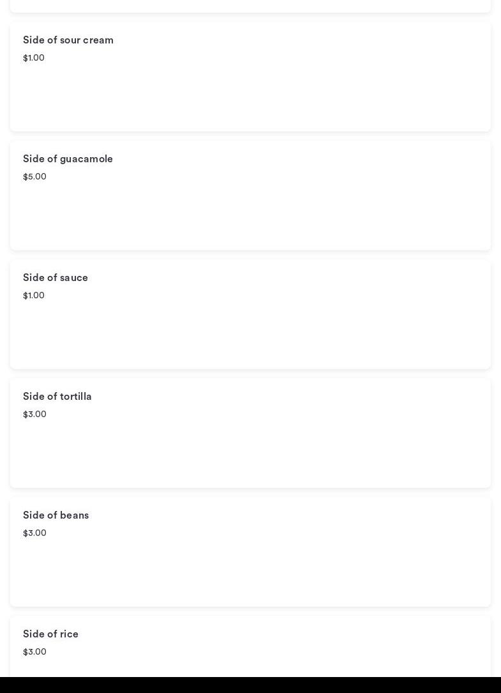The image size is (501, 693).
Task: Tap the Side of beans name
Action: pos(56,515)
